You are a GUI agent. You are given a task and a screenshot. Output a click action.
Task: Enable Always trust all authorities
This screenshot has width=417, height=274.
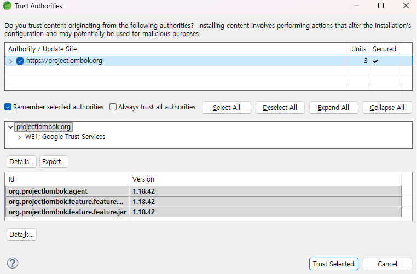(113, 107)
